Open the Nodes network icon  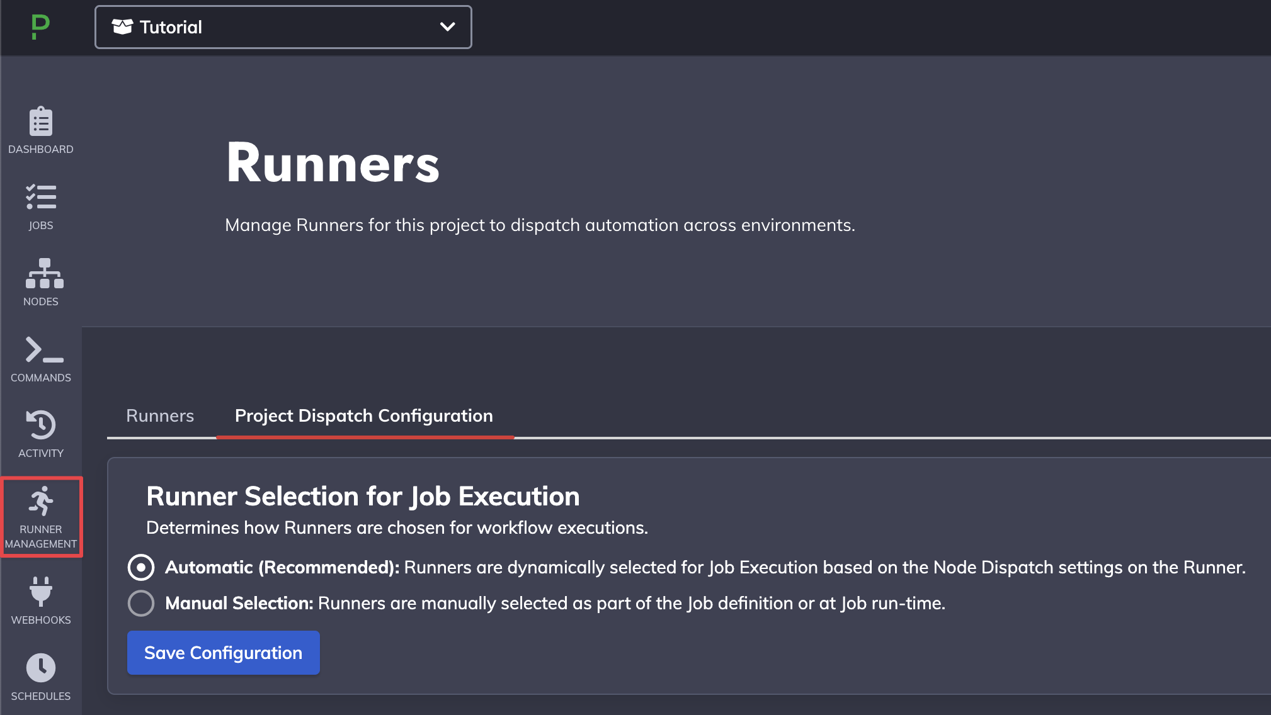pyautogui.click(x=44, y=273)
